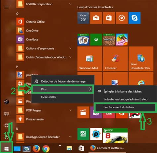Switch to Comment mettre u... Firefox window
The height and width of the screenshot is (153, 157).
(x=107, y=148)
